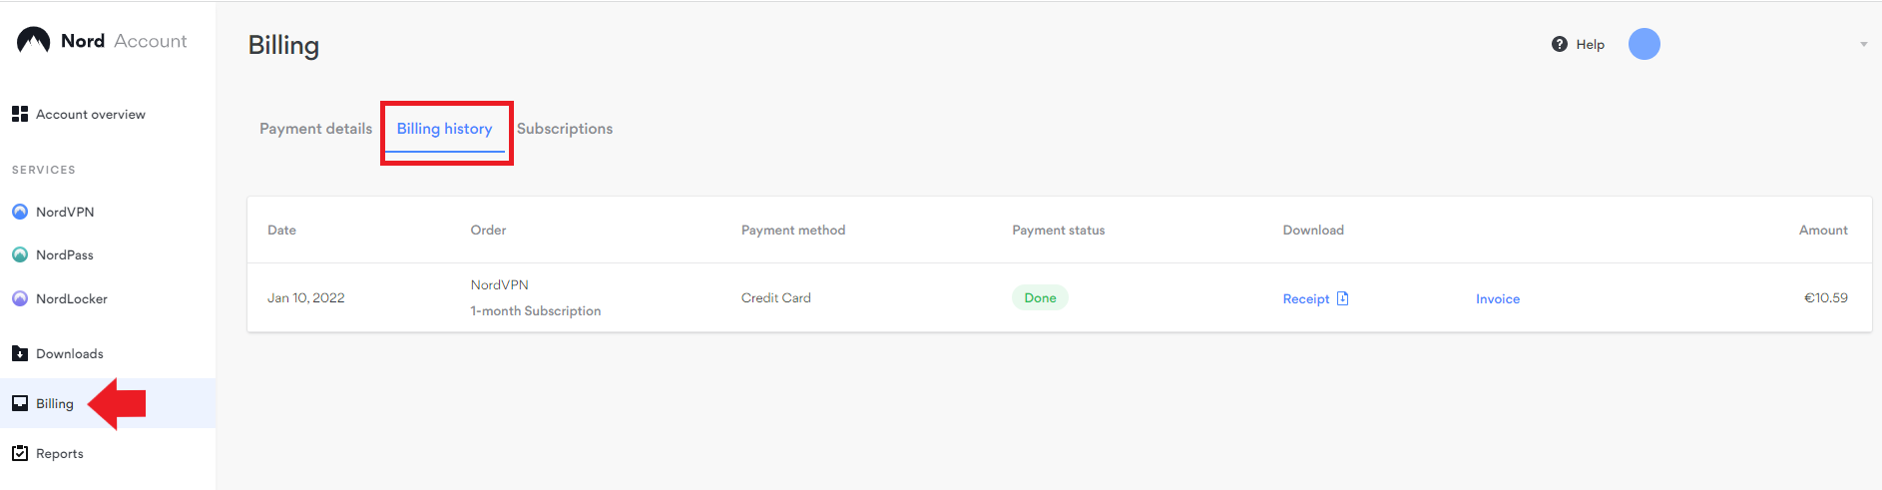Click the NordVPN service icon
Image resolution: width=1882 pixels, height=490 pixels.
click(x=20, y=212)
